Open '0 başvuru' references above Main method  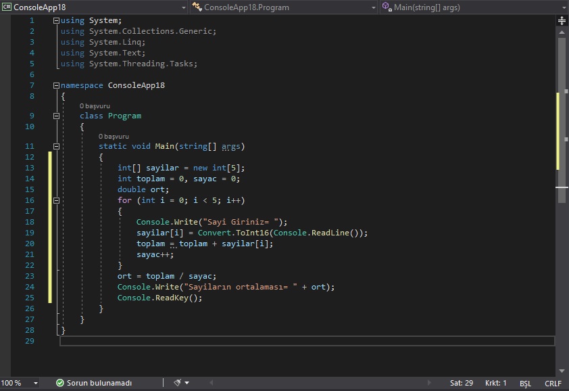coord(114,137)
